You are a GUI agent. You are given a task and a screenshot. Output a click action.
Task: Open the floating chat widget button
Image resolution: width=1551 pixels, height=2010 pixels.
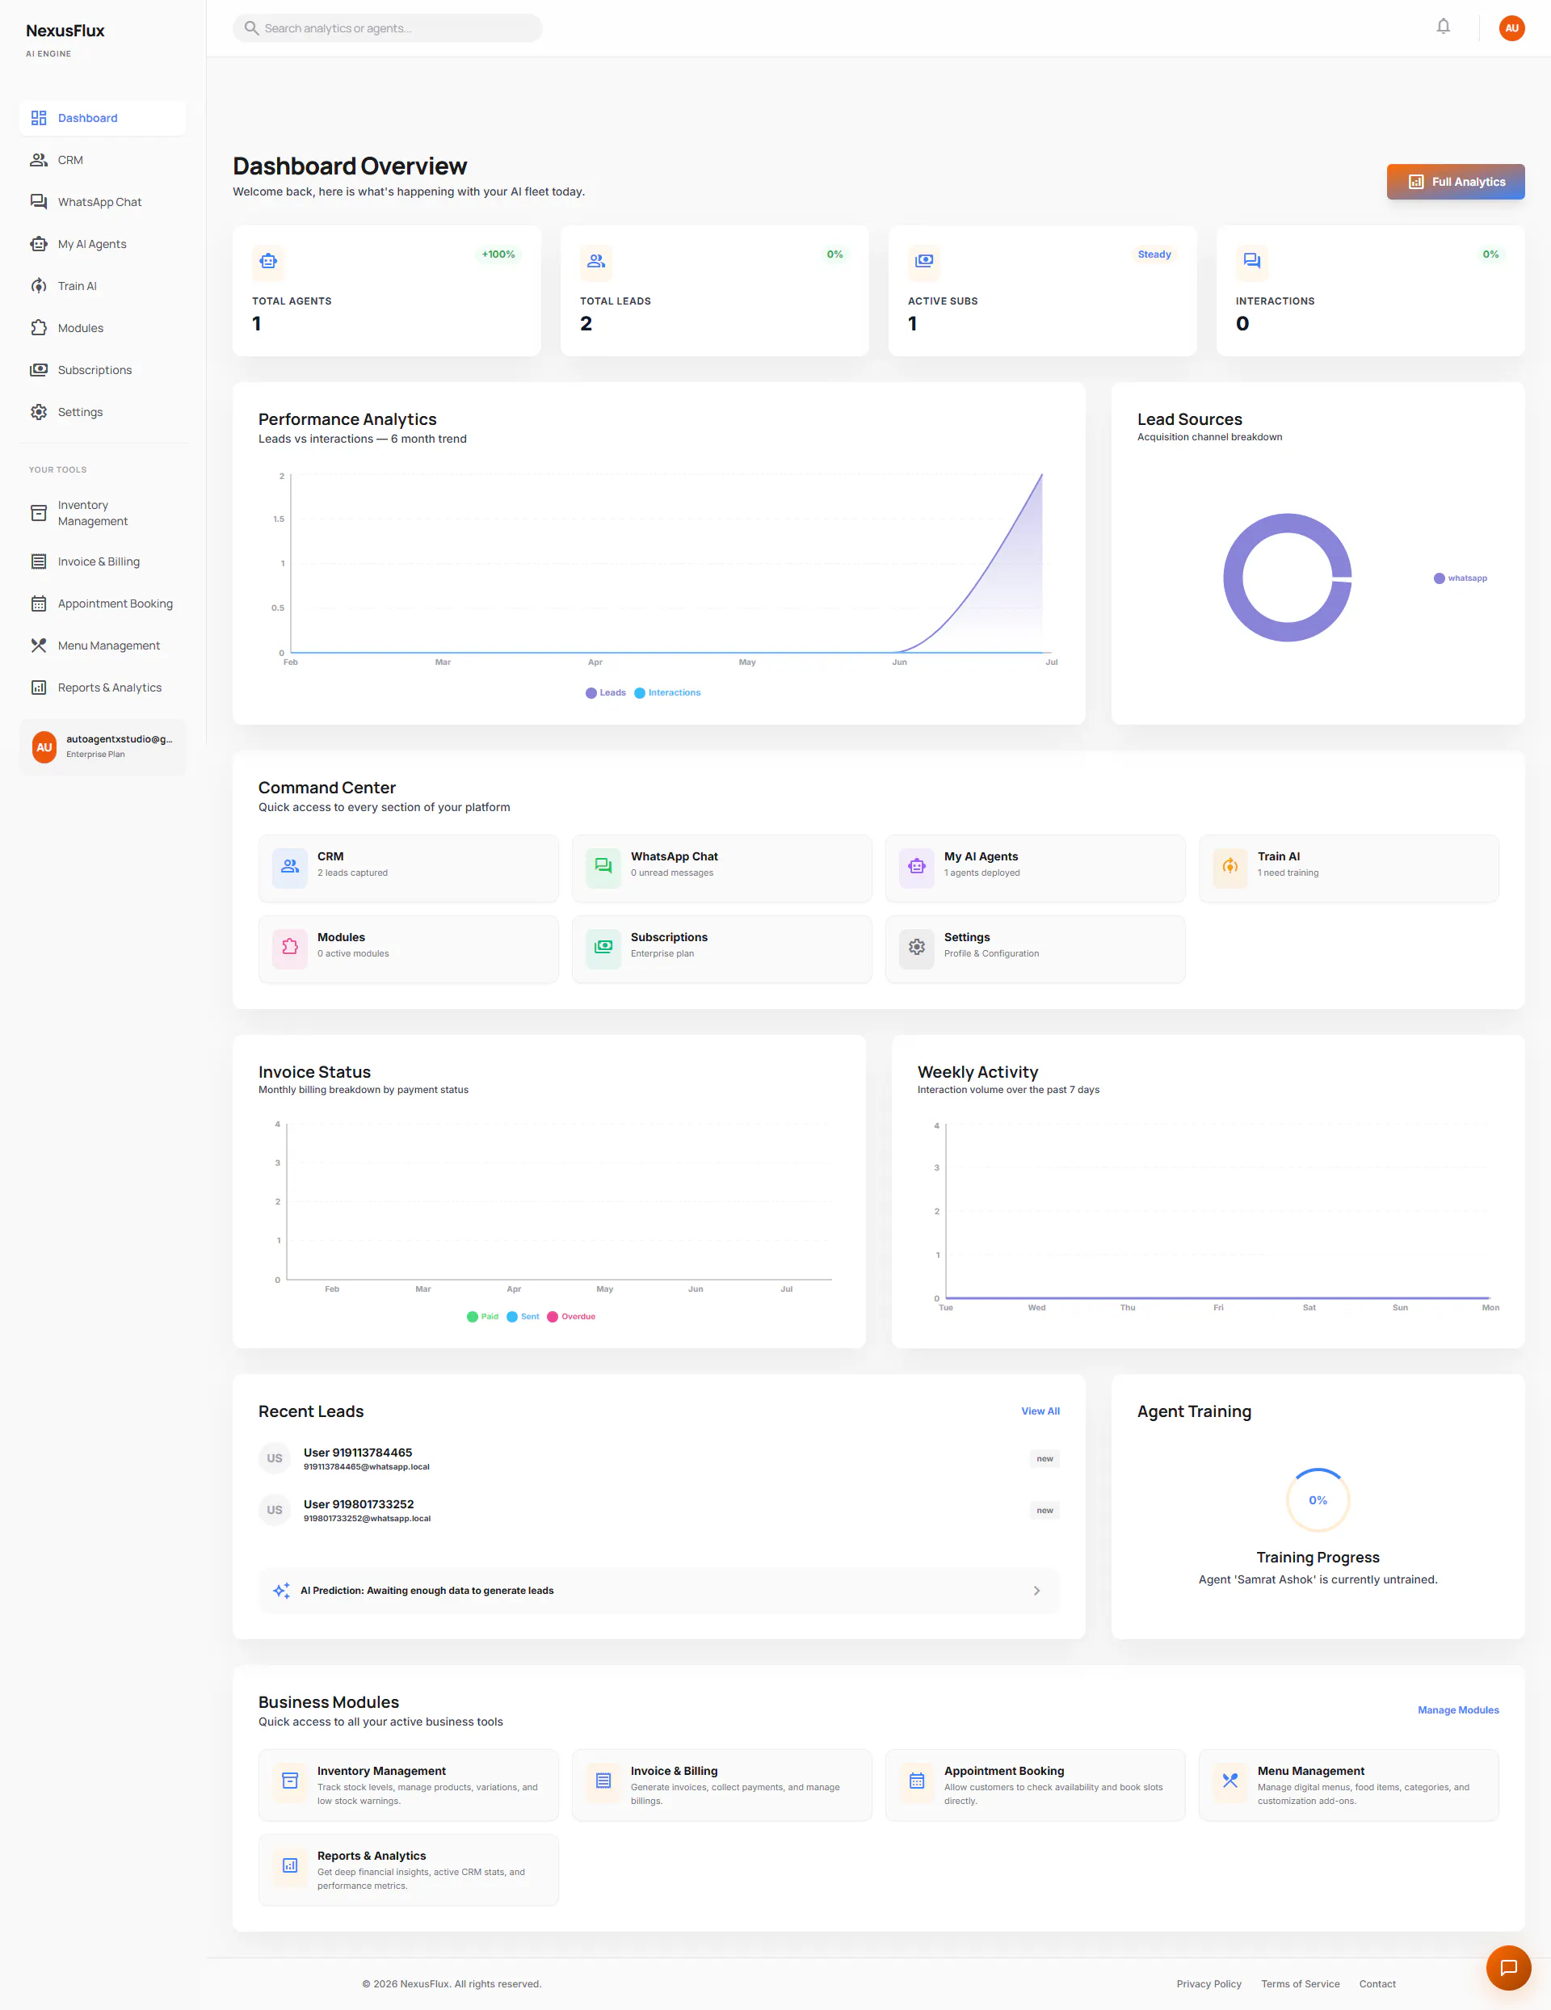click(x=1507, y=1968)
